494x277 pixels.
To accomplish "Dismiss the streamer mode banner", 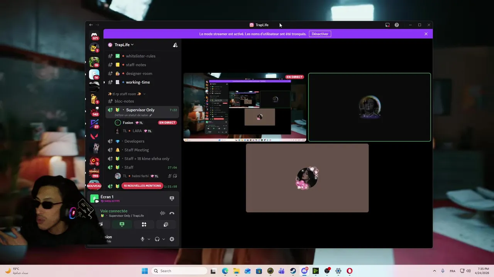I will pos(426,34).
